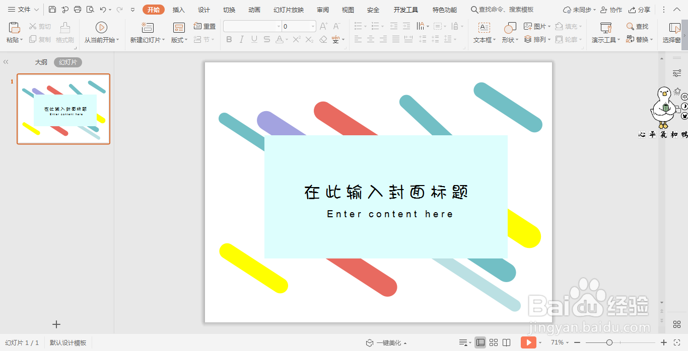Click the slide title text 在此输入封面标题
Viewport: 688px width, 351px height.
click(x=386, y=192)
